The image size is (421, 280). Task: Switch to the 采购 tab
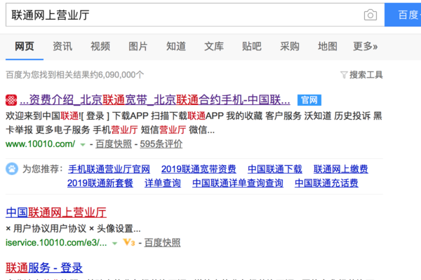click(289, 46)
